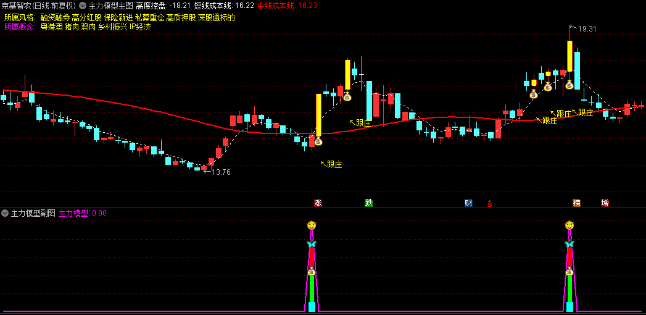
Task: Select the 私募重仓 style tag
Action: [149, 18]
